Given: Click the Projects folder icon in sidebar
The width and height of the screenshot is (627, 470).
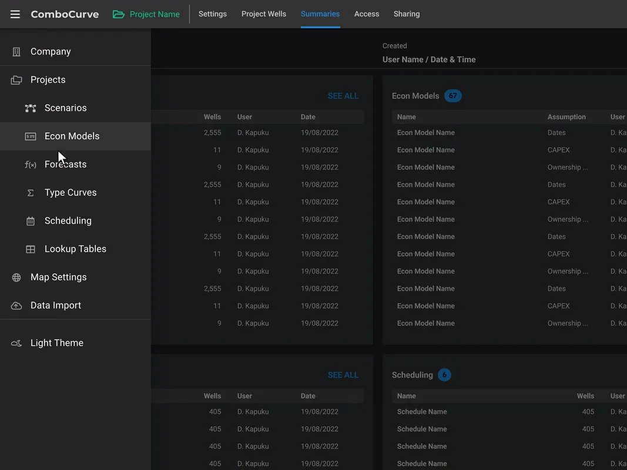Looking at the screenshot, I should (16, 80).
